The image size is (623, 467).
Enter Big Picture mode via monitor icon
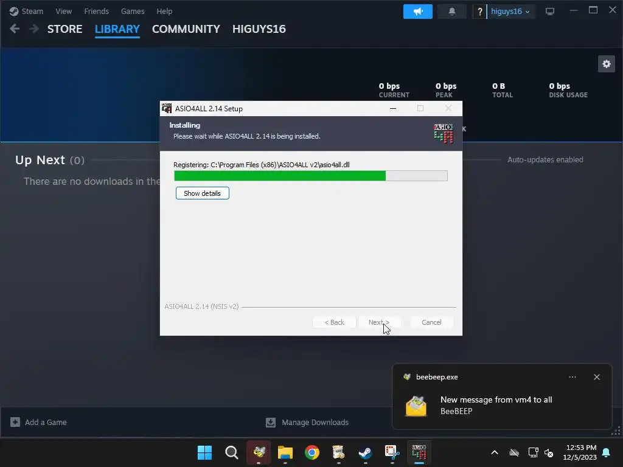[x=550, y=12]
